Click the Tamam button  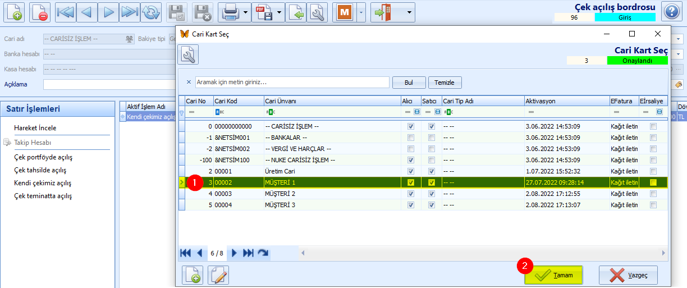tap(553, 275)
